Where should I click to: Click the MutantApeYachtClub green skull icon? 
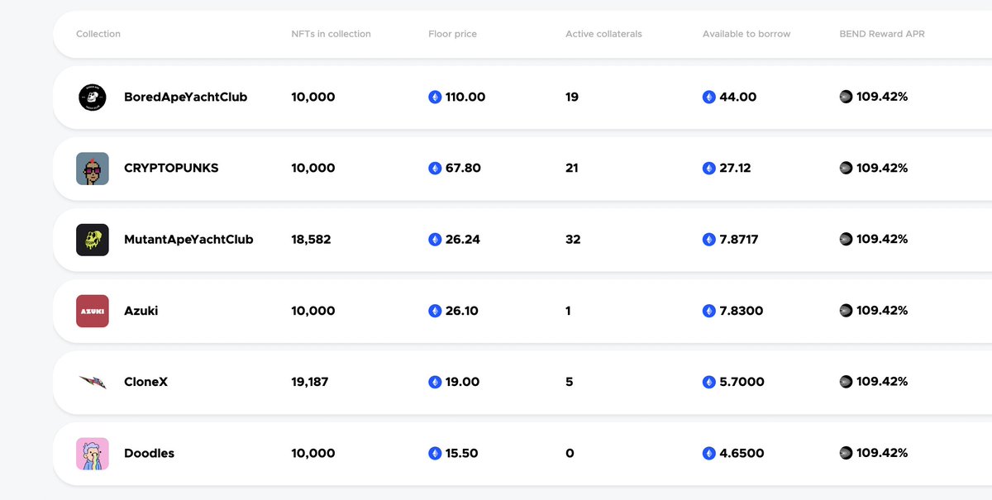click(x=93, y=240)
